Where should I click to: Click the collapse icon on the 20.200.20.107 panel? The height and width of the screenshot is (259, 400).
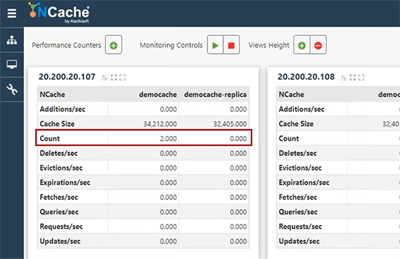[105, 77]
